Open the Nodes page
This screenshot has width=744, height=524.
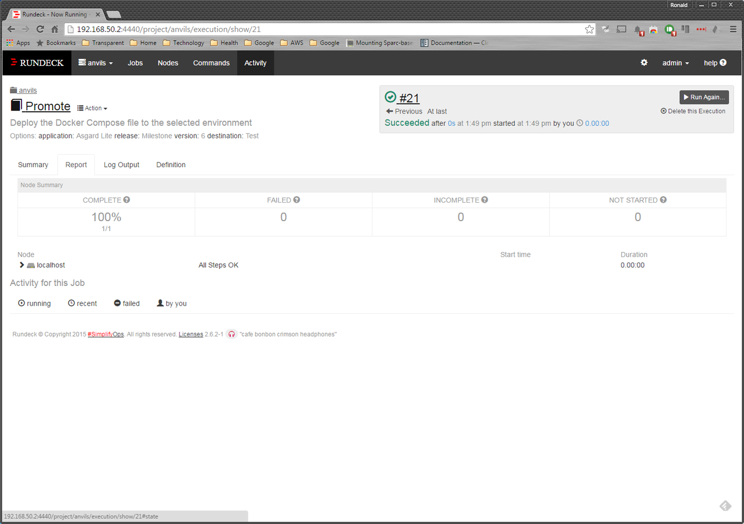[168, 63]
